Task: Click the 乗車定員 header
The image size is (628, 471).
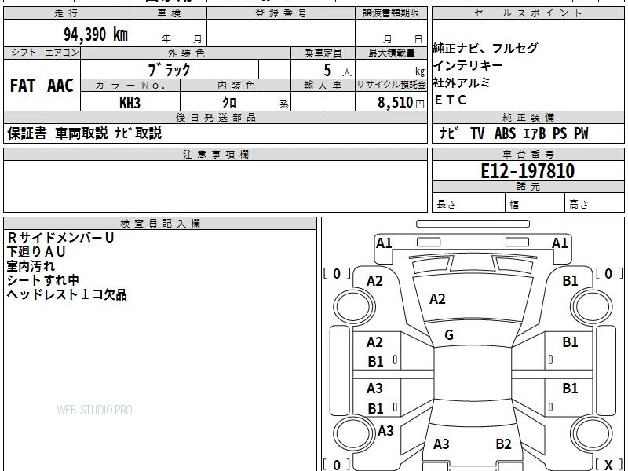Action: pos(323,53)
